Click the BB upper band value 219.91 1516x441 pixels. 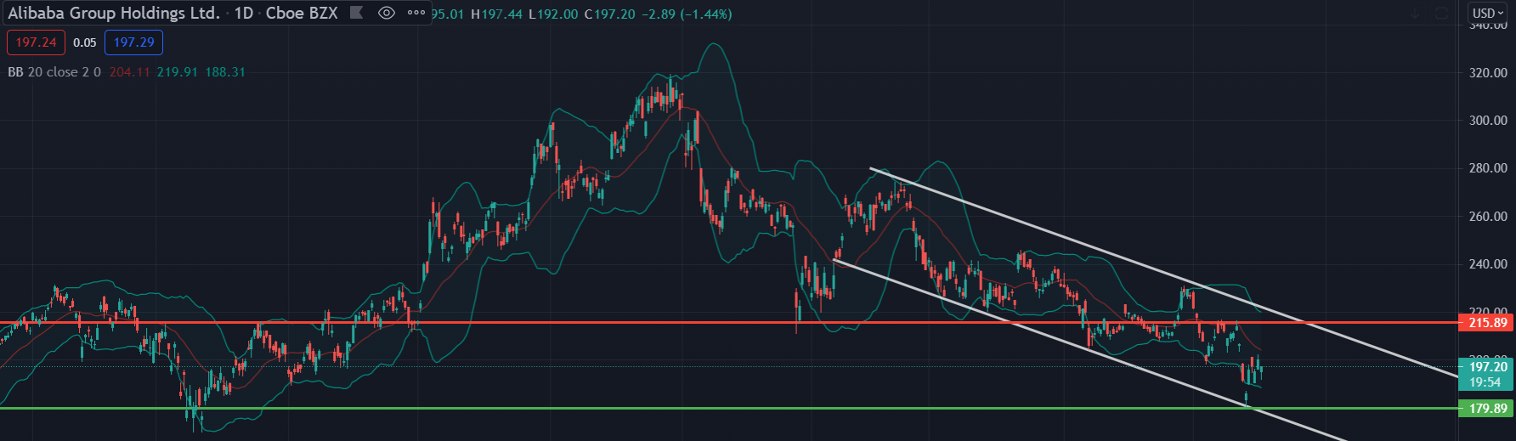[x=177, y=72]
